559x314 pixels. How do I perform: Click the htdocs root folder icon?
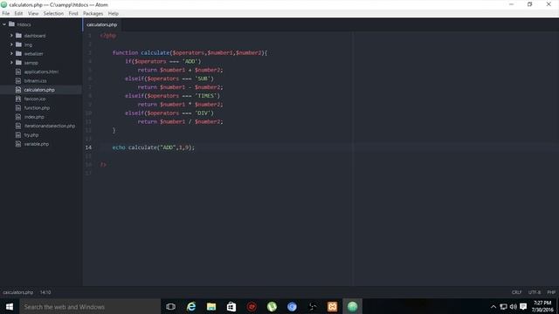click(11, 24)
